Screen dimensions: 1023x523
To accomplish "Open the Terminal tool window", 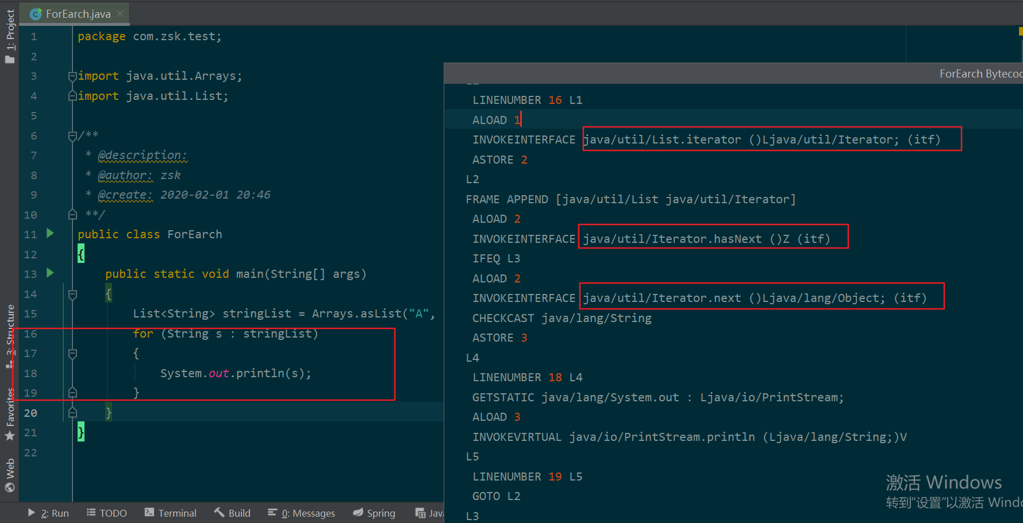I will [x=171, y=513].
